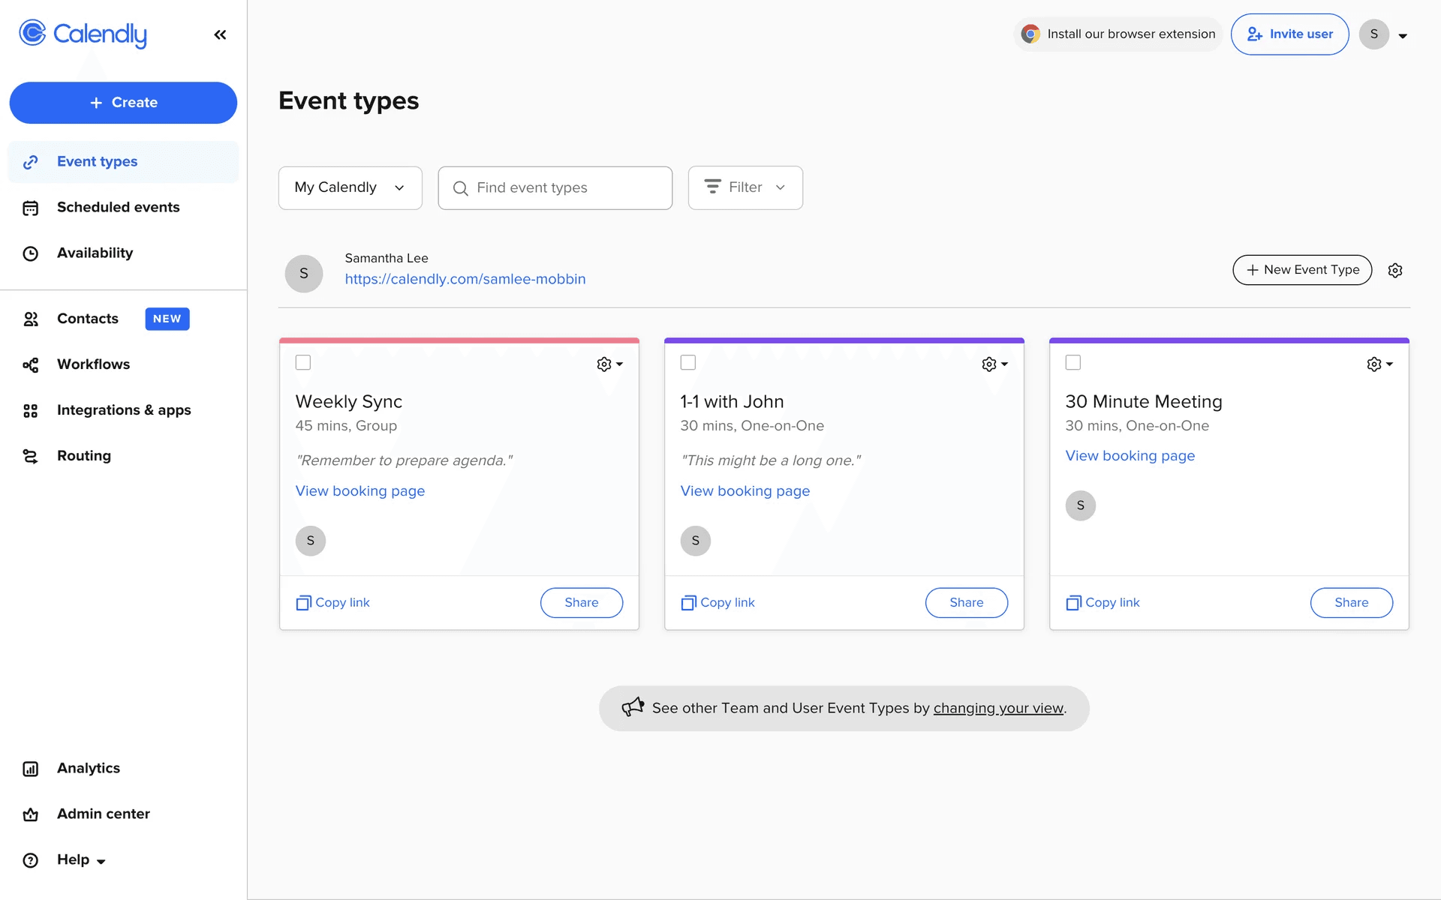Open the changing your view link

click(x=998, y=708)
